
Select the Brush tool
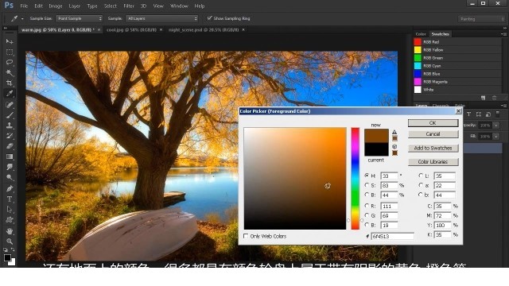pyautogui.click(x=10, y=114)
